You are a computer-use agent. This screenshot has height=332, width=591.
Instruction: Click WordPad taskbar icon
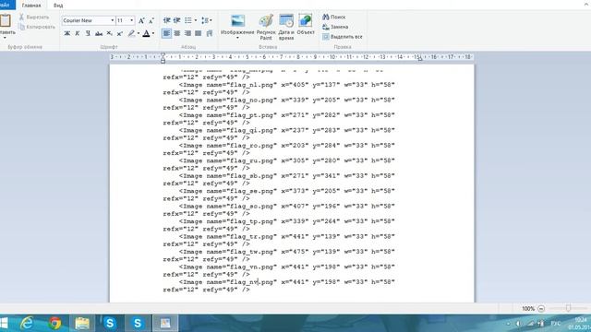pos(165,323)
